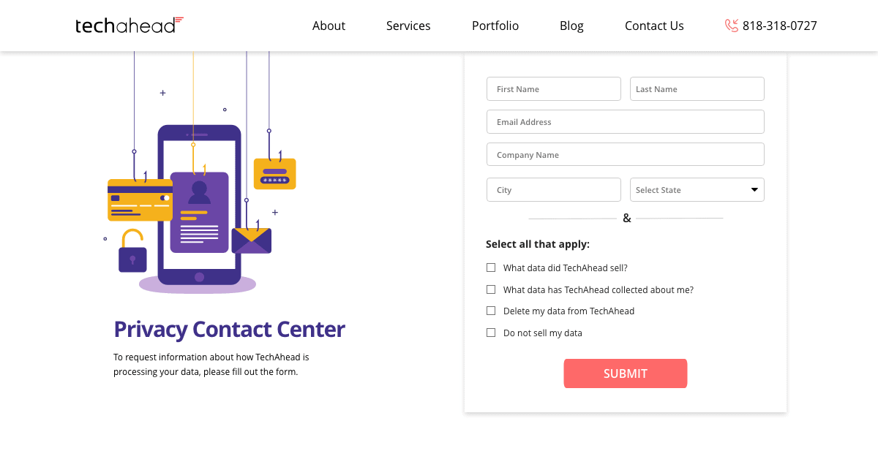Focus the First Name field
The width and height of the screenshot is (878, 459).
[x=553, y=89]
